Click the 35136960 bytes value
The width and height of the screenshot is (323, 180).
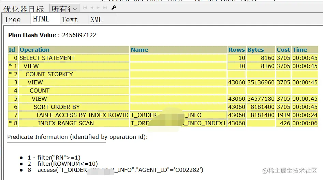(x=261, y=82)
